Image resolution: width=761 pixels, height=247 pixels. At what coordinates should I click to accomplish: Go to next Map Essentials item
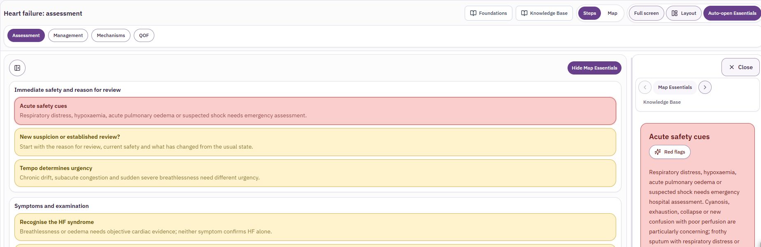705,87
